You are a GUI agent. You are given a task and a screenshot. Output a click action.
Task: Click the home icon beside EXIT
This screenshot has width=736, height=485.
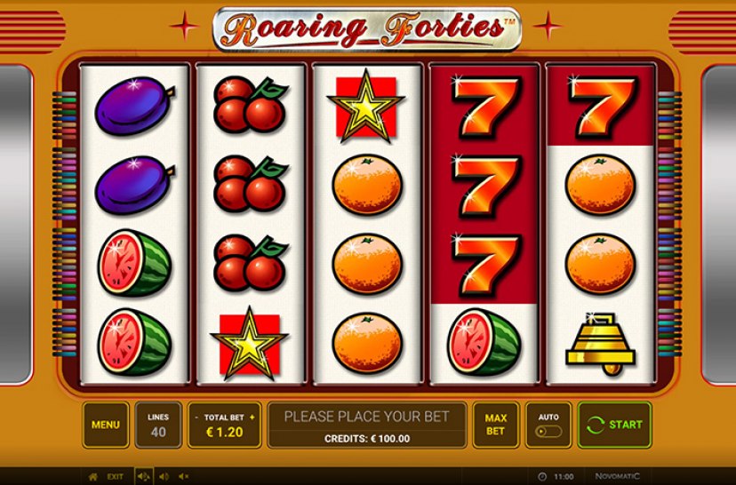(x=93, y=476)
